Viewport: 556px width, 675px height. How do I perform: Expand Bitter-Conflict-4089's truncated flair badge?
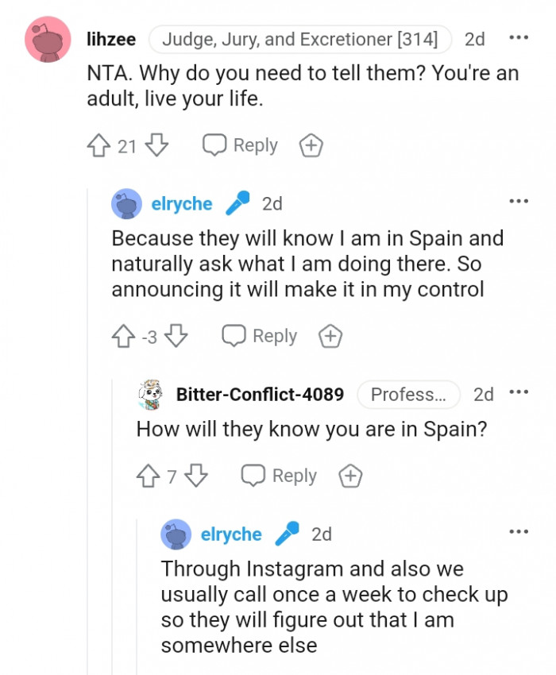click(408, 395)
